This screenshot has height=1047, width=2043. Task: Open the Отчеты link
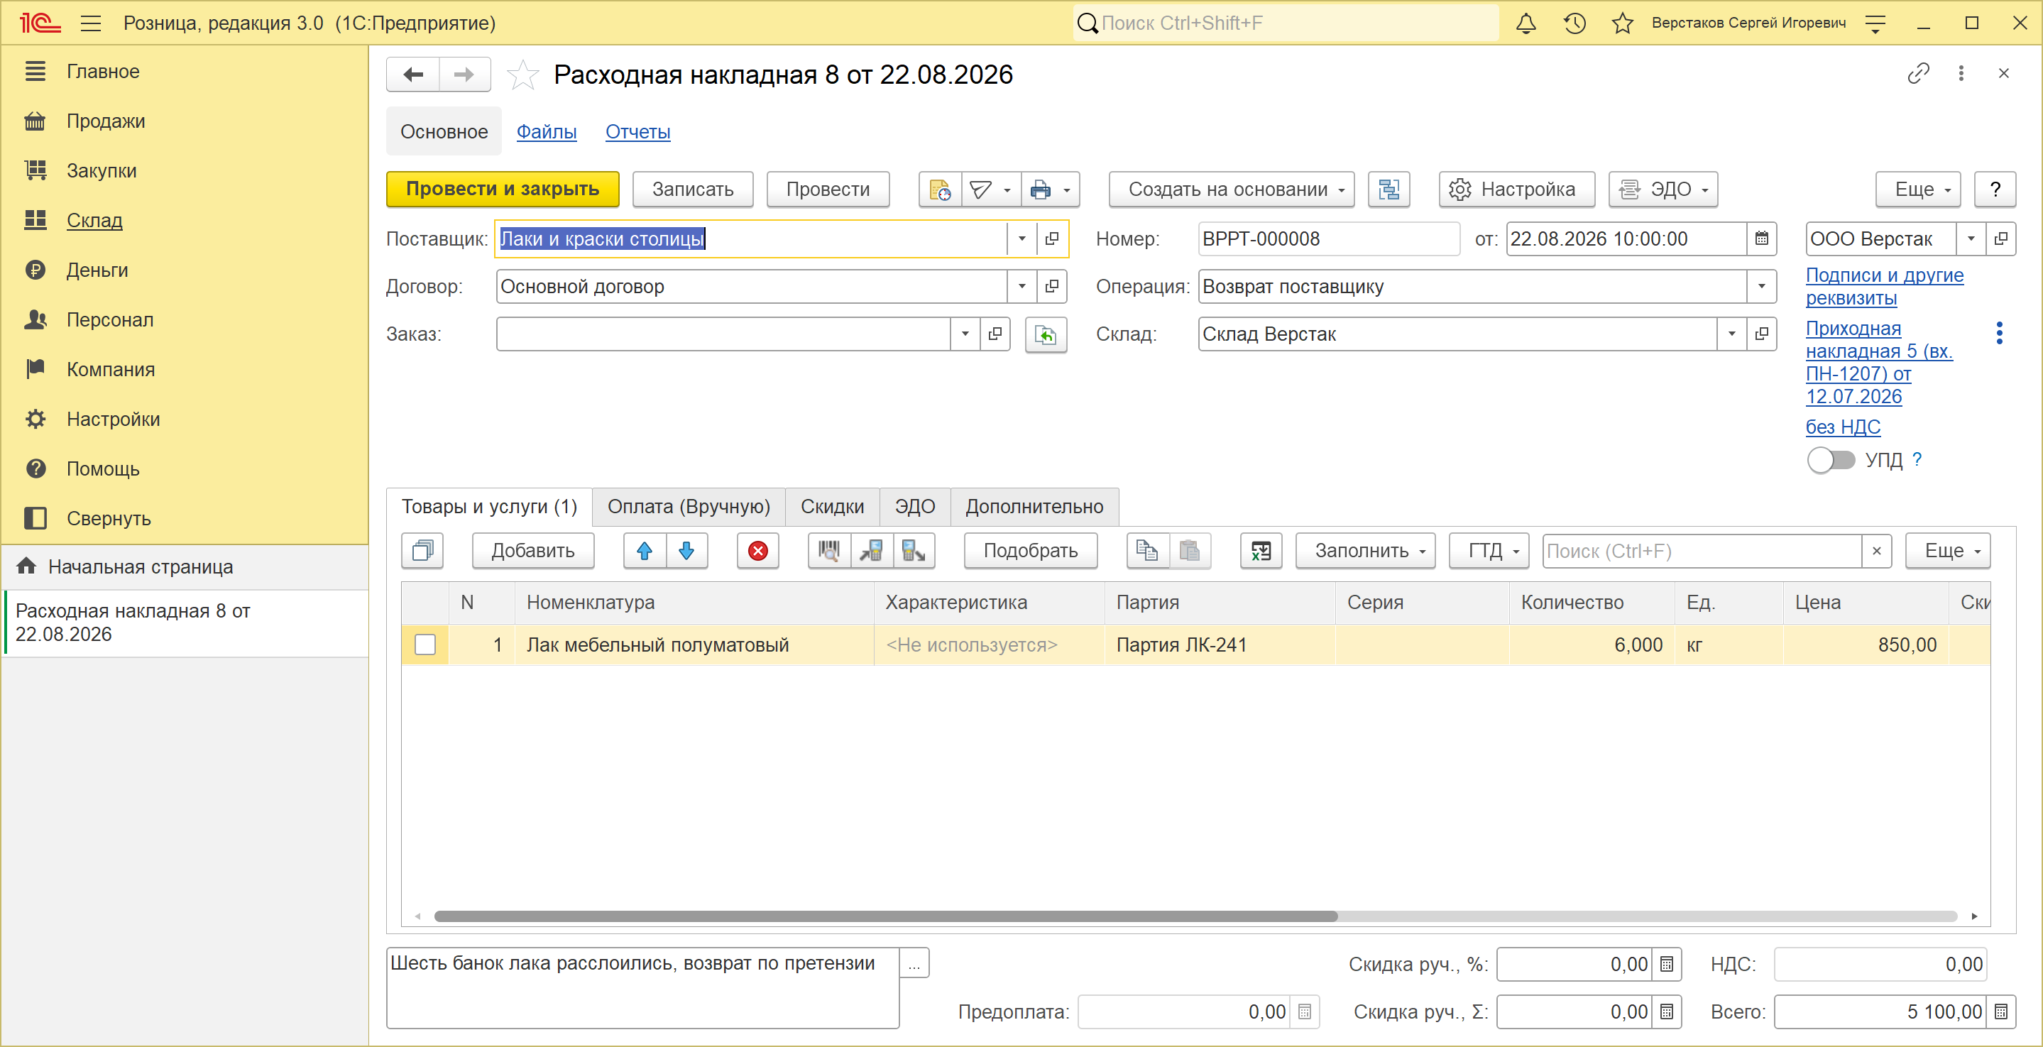(x=637, y=133)
